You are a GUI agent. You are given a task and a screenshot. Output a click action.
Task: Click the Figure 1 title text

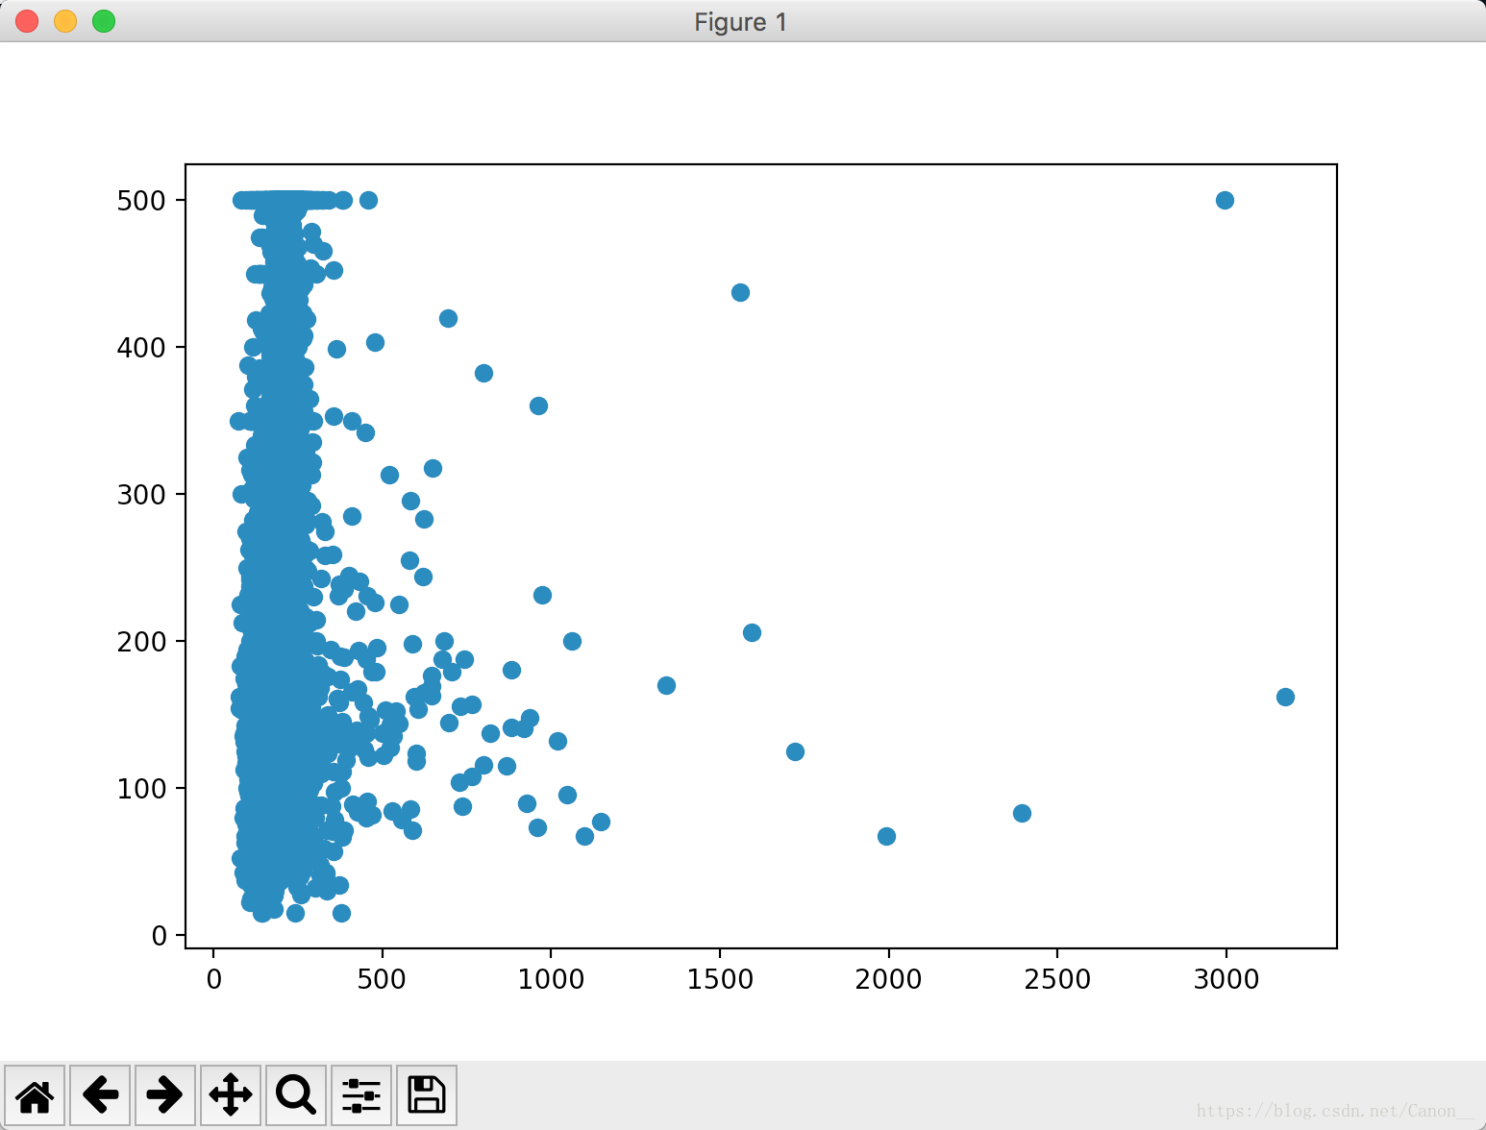coord(741,22)
